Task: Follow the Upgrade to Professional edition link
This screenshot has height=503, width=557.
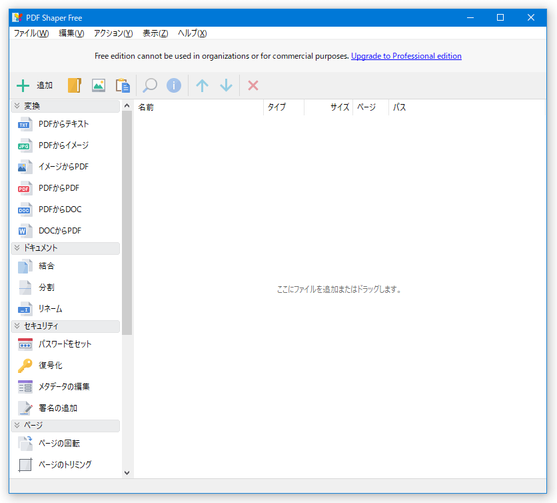Action: 406,56
